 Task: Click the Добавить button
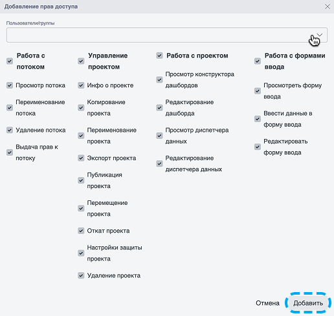click(308, 303)
